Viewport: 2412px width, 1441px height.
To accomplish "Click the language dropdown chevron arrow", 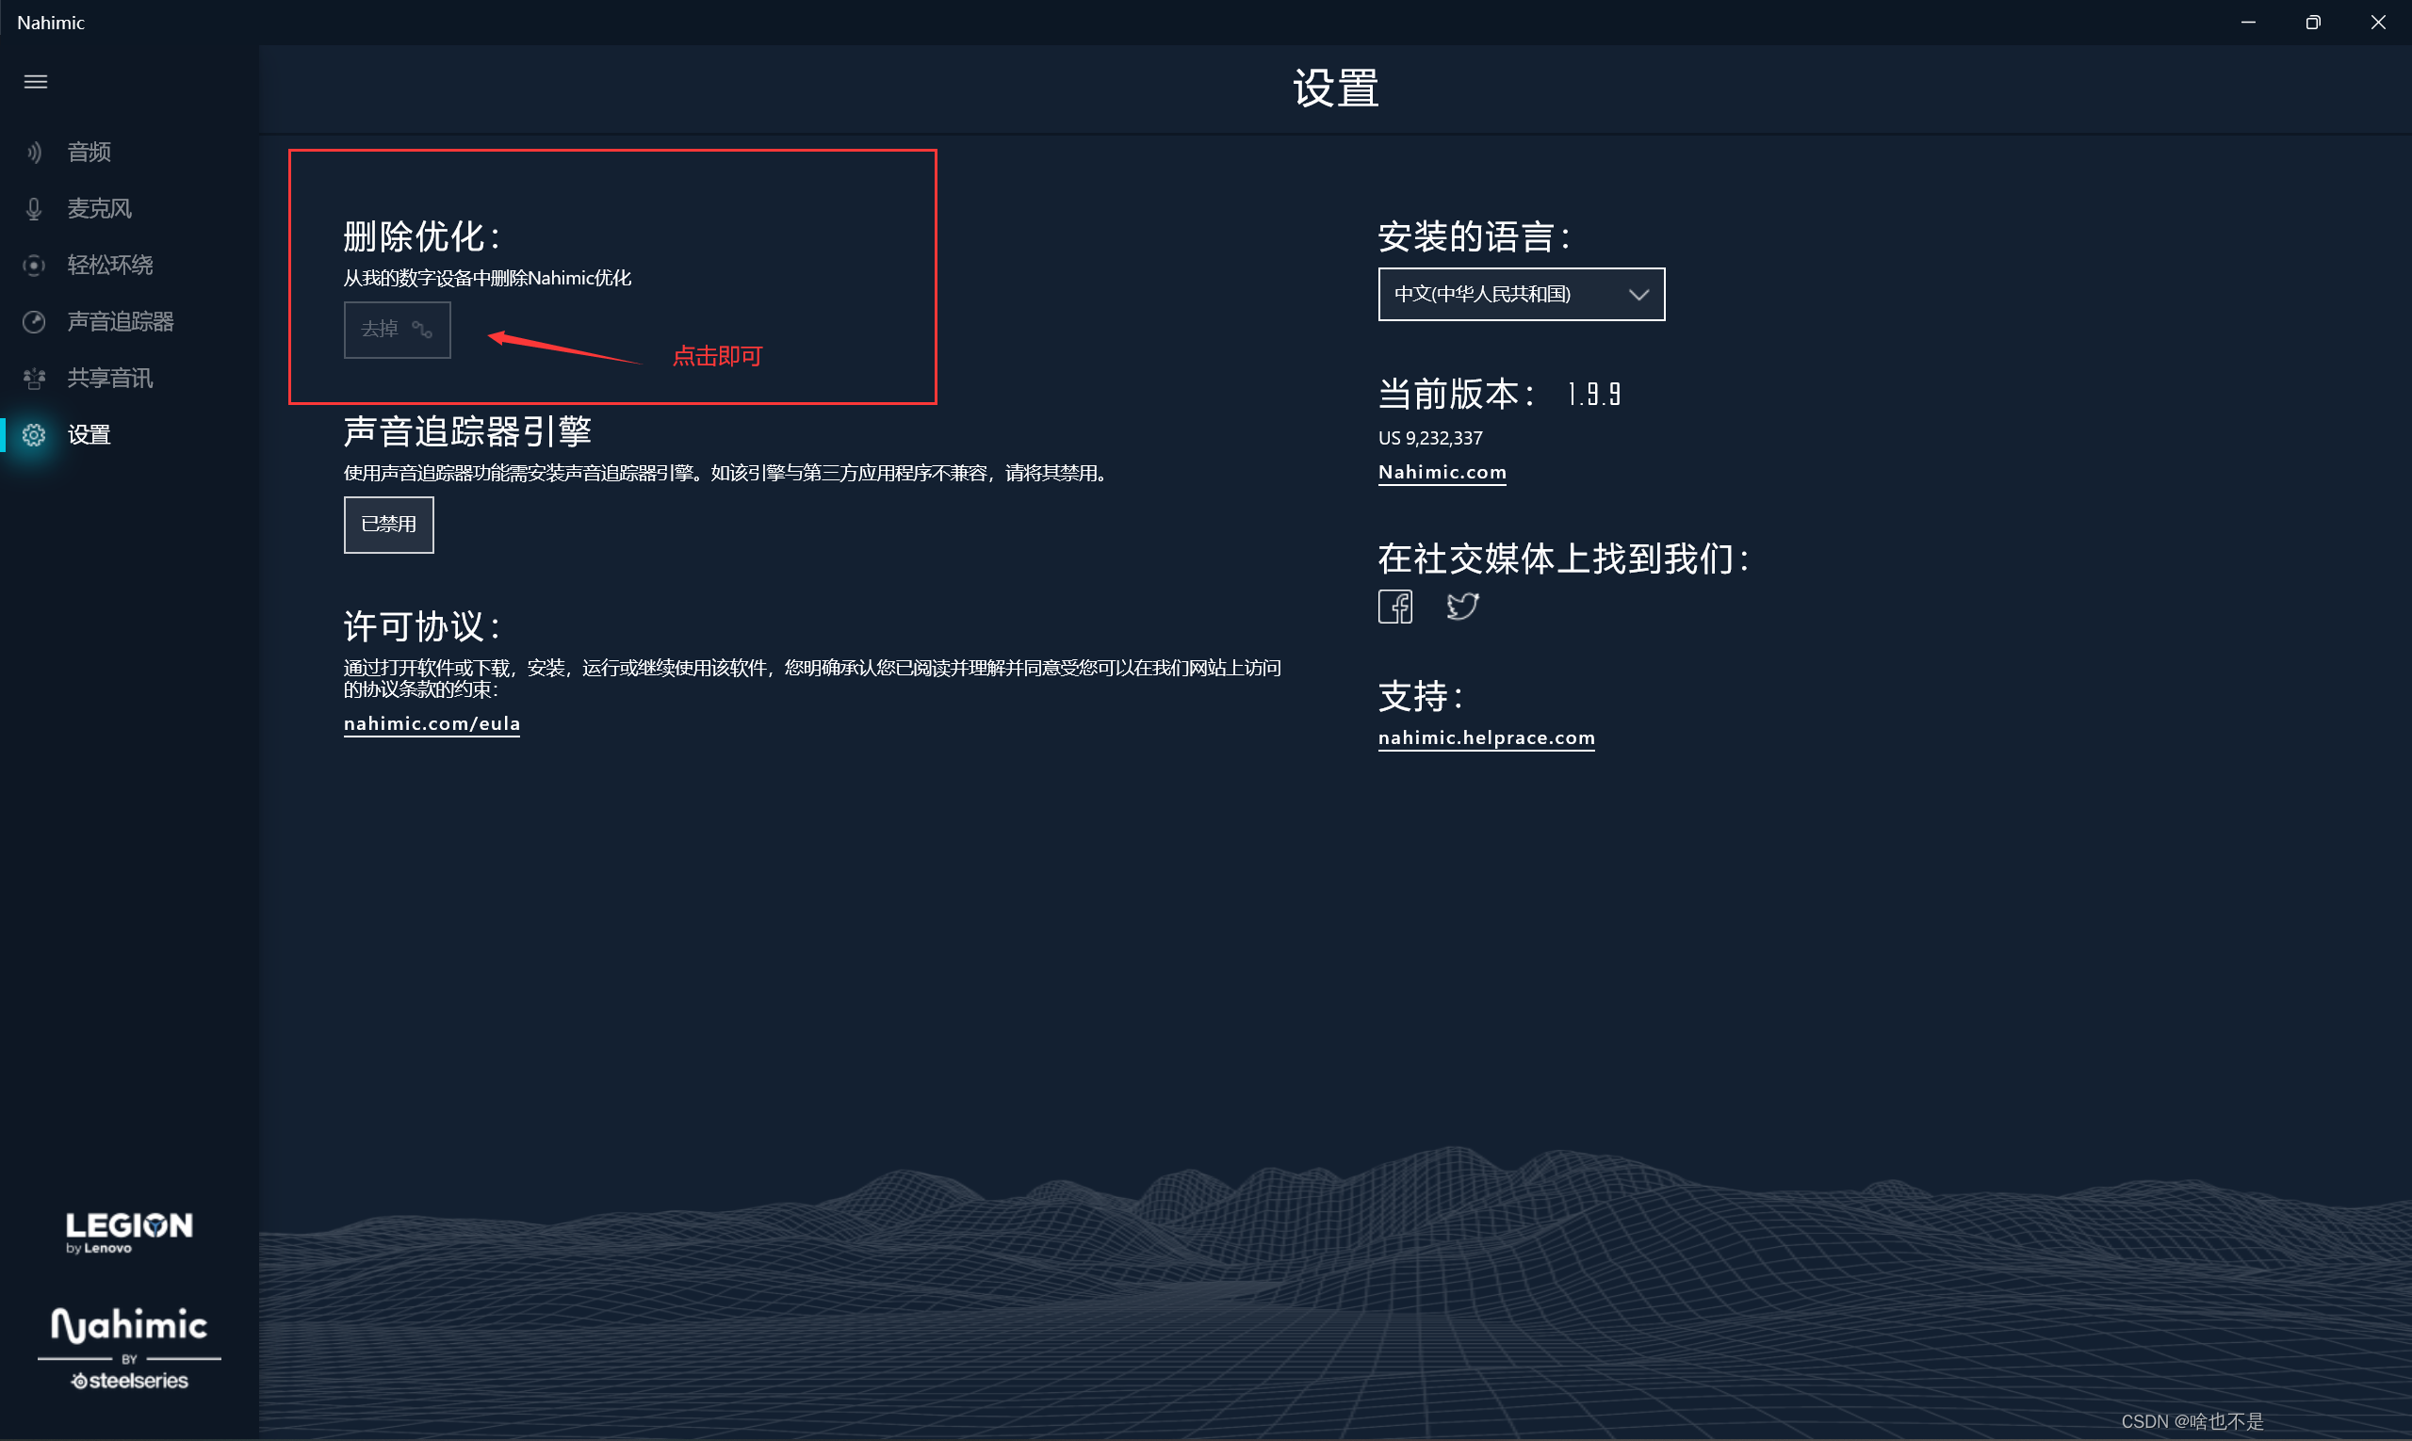I will [x=1638, y=294].
